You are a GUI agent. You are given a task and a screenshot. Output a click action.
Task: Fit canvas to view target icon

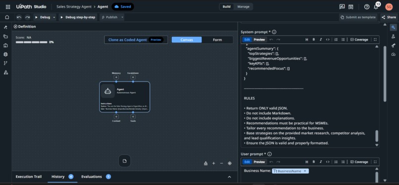[230, 163]
